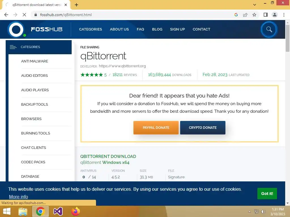The width and height of the screenshot is (290, 217).
Task: Click the scrollbar down arrow
Action: [287, 203]
